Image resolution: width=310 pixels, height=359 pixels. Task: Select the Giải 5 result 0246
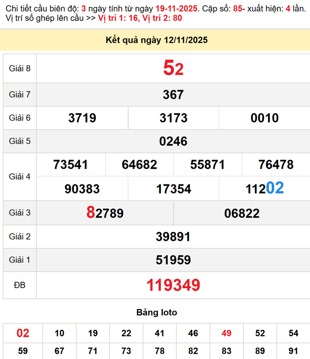[x=173, y=141]
